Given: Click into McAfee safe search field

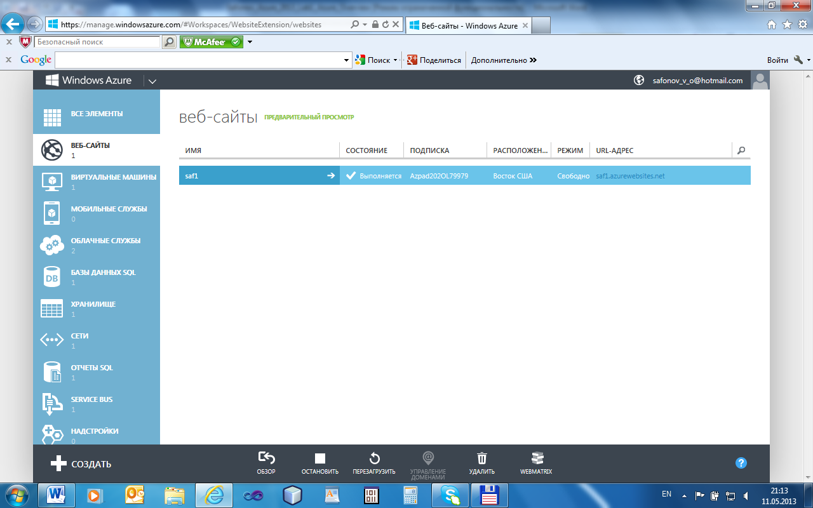Looking at the screenshot, I should [x=97, y=42].
